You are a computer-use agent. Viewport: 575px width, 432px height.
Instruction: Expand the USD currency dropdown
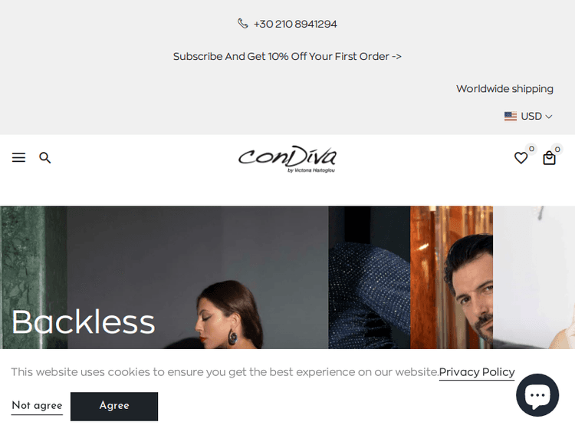tap(528, 117)
